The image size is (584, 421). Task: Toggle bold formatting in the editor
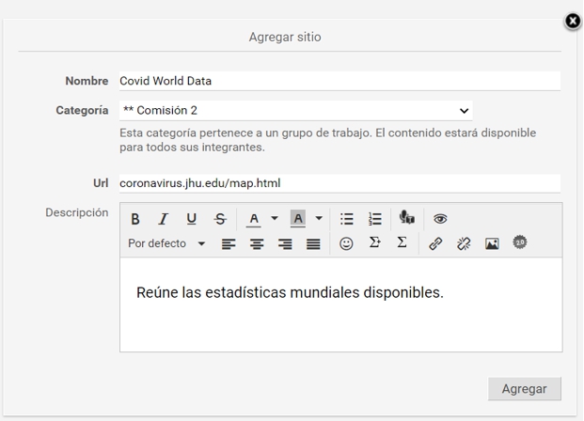click(x=135, y=219)
